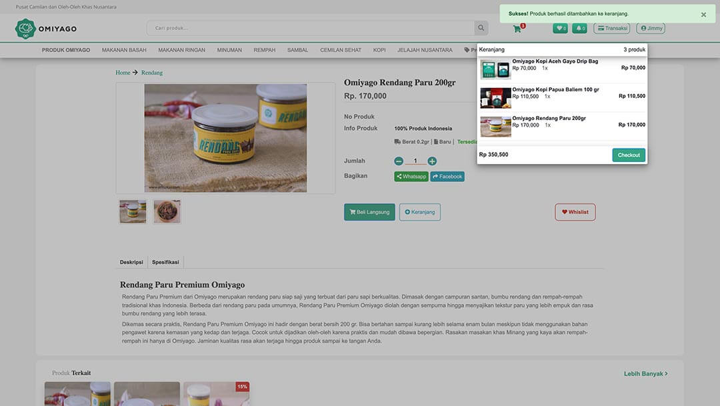Open the Kopi category menu
720x406 pixels.
coord(379,50)
